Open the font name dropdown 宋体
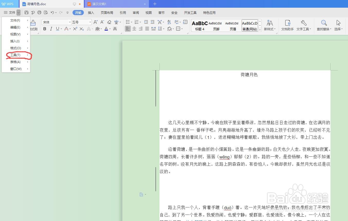 [70, 22]
